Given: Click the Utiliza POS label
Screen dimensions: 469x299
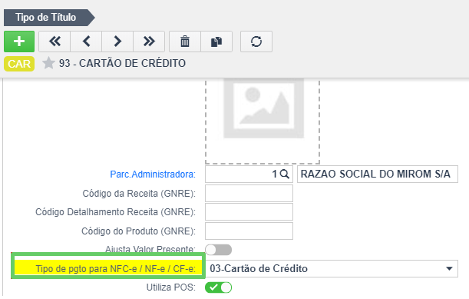Looking at the screenshot, I should [x=171, y=287].
